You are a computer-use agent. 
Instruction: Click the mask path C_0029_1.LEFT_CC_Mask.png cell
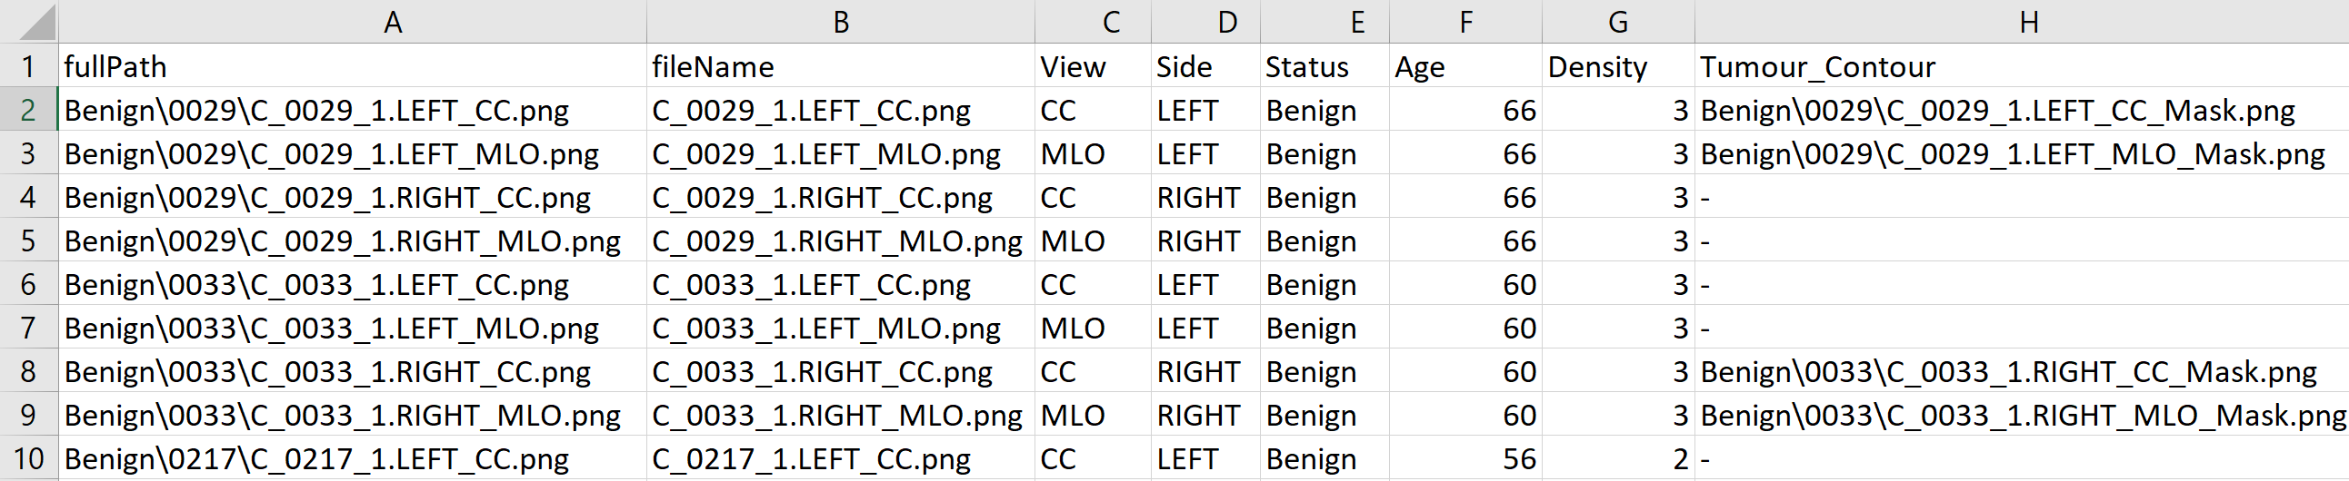[2022, 110]
